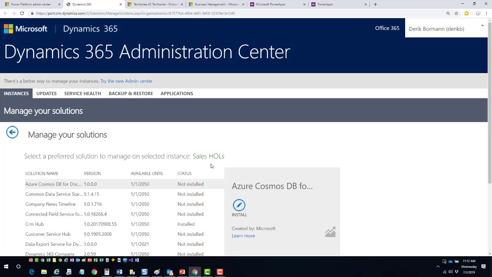Open the Calculator from the taskbar
This screenshot has height=277, width=492.
106,272
